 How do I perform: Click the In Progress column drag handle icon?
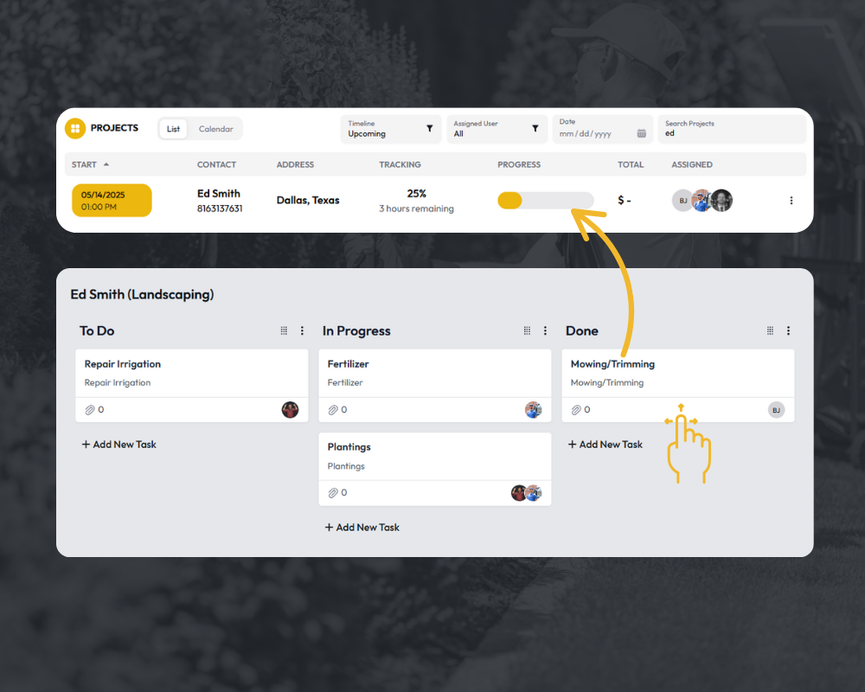527,330
